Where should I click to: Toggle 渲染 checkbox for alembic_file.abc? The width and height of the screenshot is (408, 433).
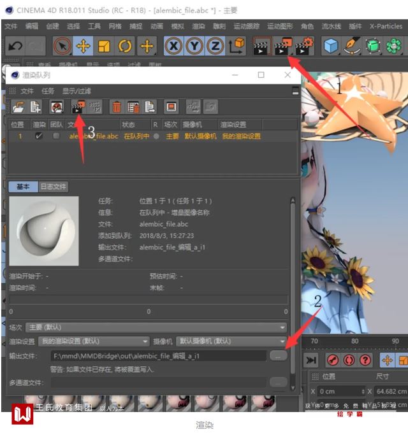point(39,136)
